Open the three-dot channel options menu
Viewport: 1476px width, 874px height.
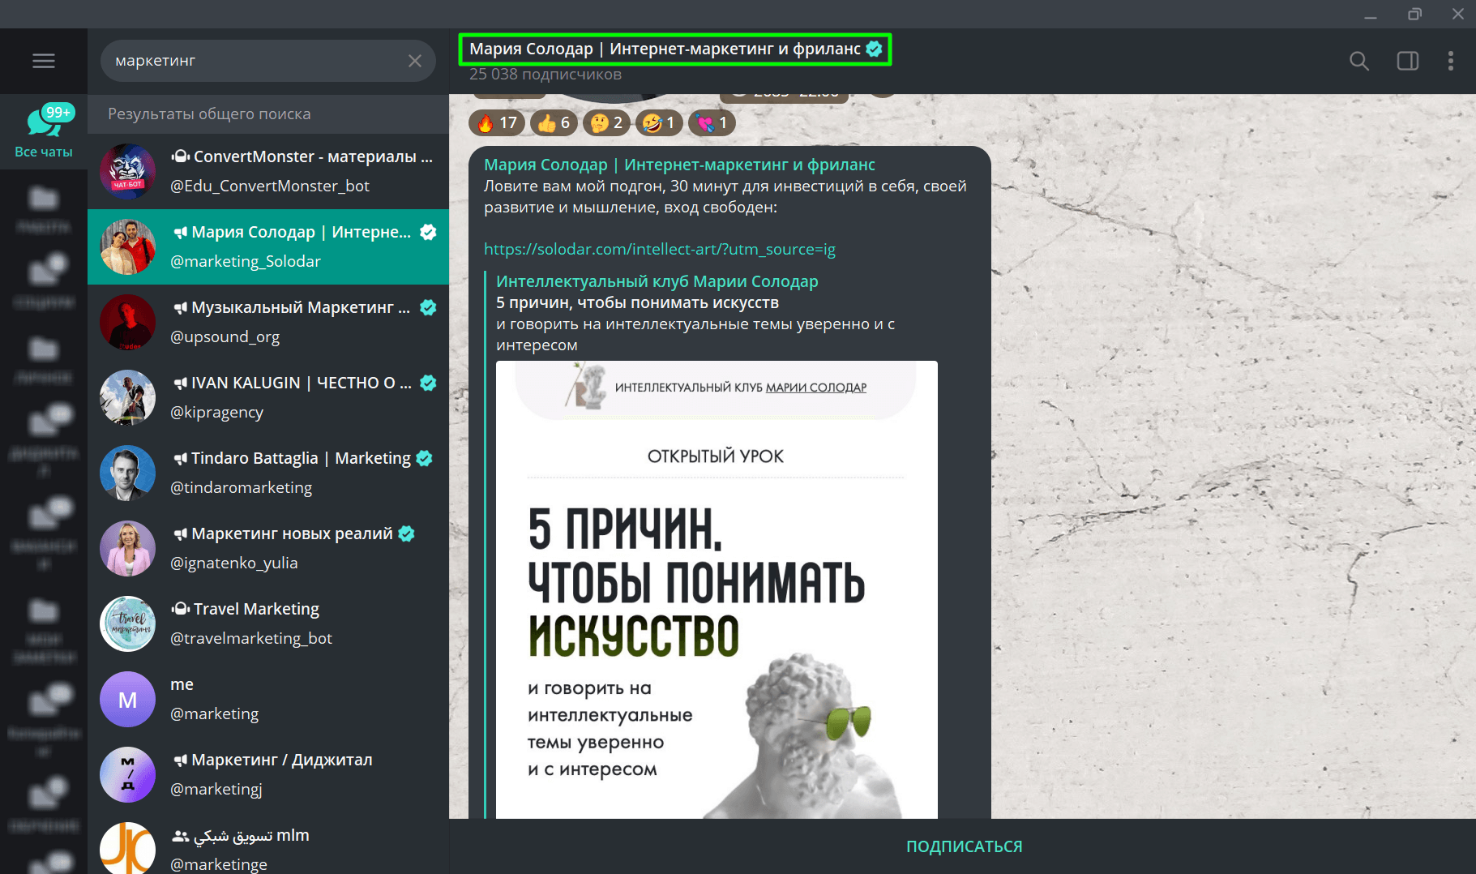(x=1451, y=61)
